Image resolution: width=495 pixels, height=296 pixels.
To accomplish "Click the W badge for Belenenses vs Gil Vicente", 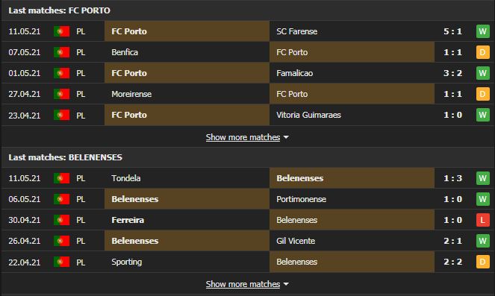I will click(x=483, y=241).
